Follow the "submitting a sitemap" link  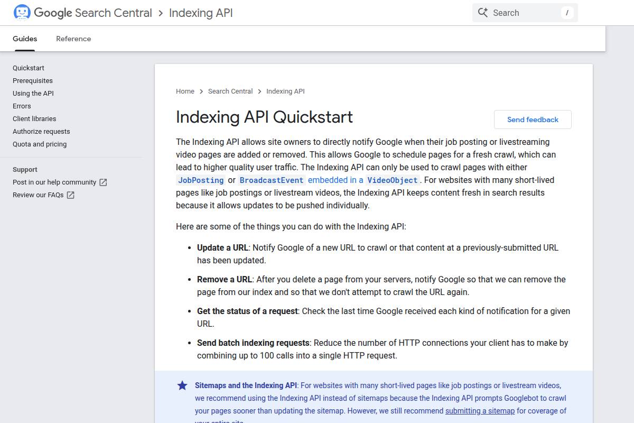point(480,411)
